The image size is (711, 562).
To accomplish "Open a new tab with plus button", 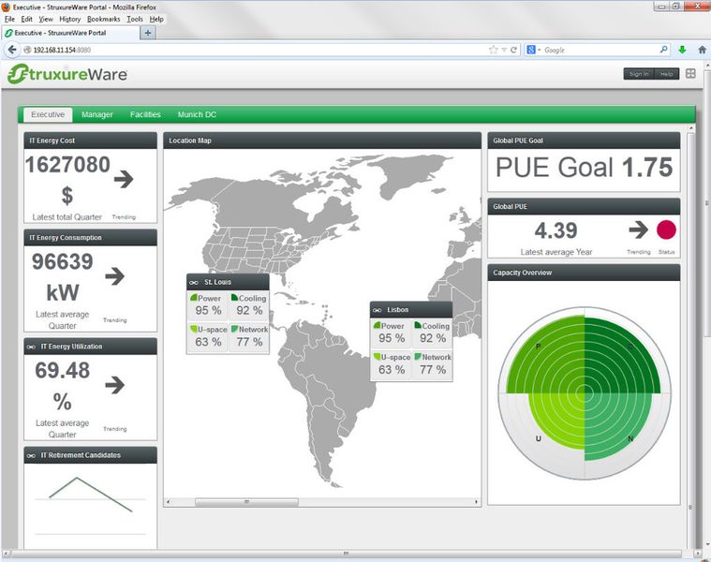I will [x=148, y=33].
